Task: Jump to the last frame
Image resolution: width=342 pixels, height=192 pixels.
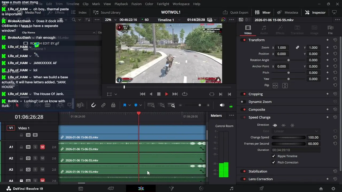Action: (175, 94)
